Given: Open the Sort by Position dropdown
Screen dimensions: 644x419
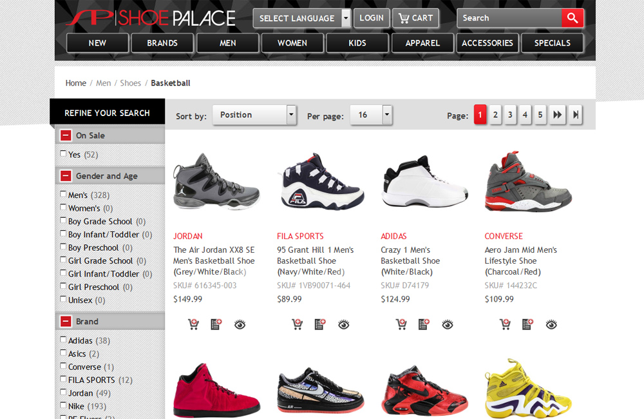Looking at the screenshot, I should [x=254, y=115].
